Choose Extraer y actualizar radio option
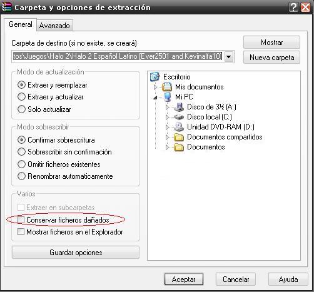Screen dimensions: 314x292 (x=21, y=97)
